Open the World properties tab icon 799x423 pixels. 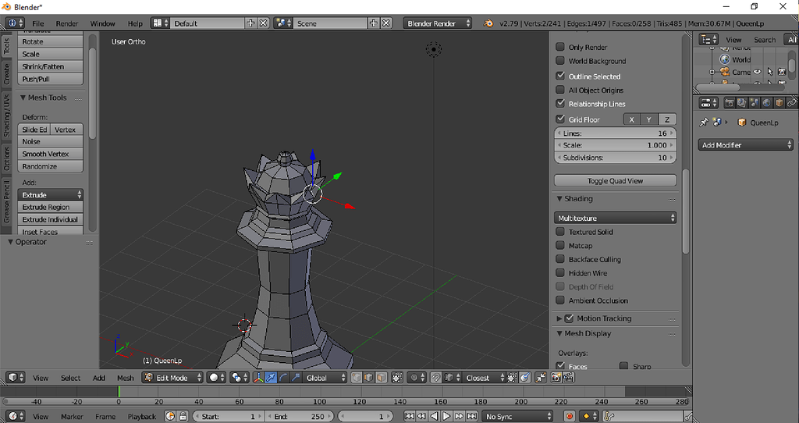pyautogui.click(x=766, y=102)
